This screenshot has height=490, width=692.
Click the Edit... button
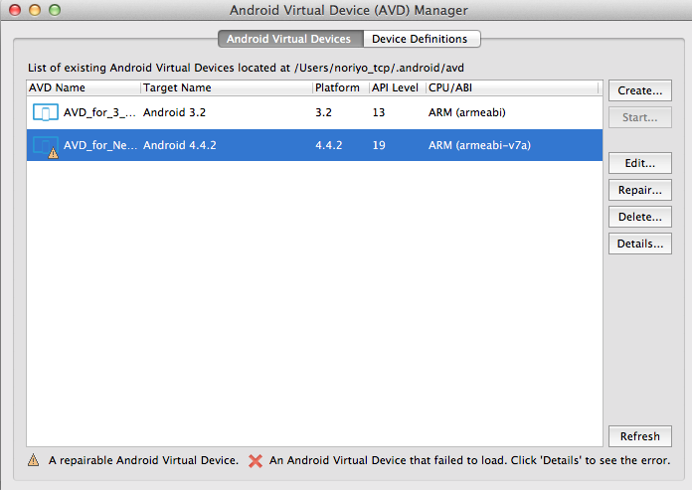pos(640,163)
